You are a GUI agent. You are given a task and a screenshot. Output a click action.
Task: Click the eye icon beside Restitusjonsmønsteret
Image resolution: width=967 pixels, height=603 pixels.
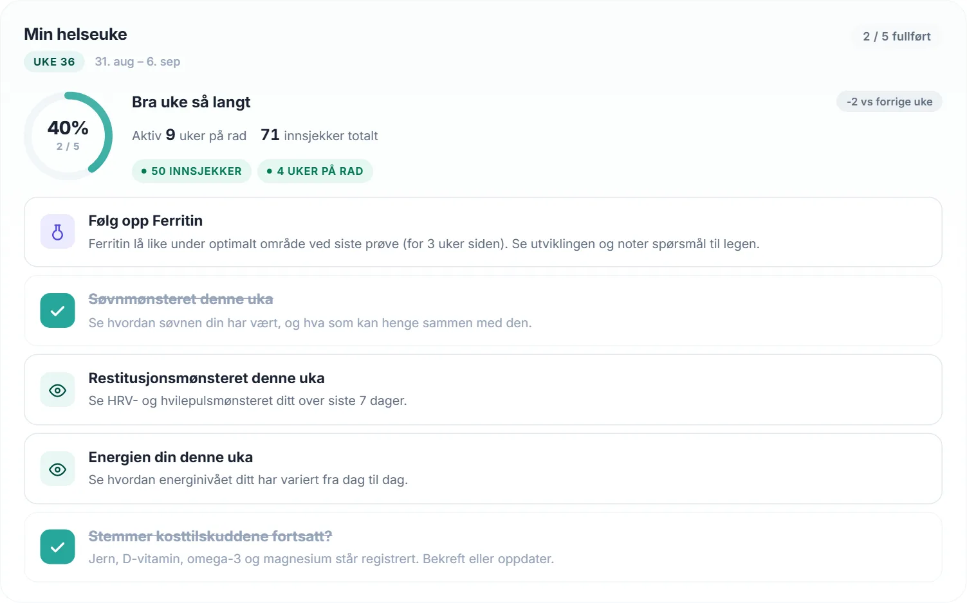point(57,390)
